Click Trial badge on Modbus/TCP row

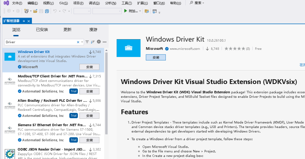(x=73, y=91)
